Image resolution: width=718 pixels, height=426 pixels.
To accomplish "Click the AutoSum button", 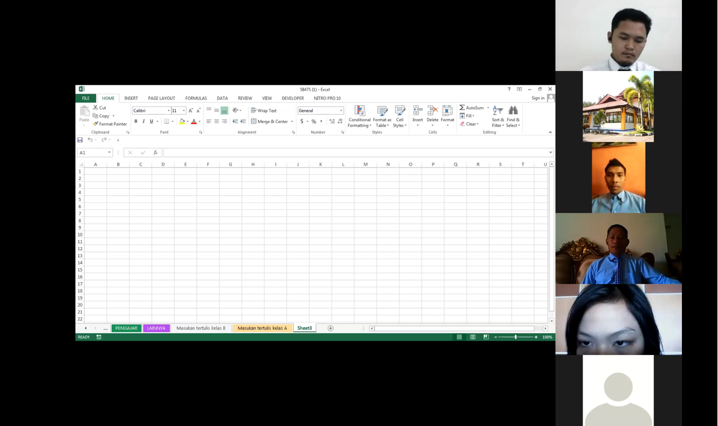I will click(x=471, y=108).
